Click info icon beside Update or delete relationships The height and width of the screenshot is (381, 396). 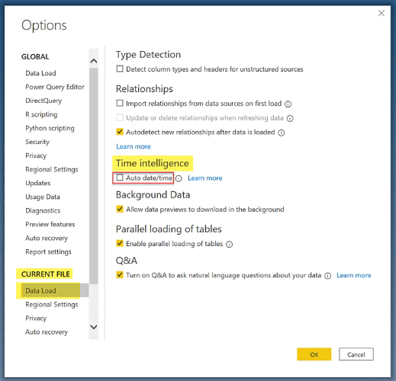(290, 118)
